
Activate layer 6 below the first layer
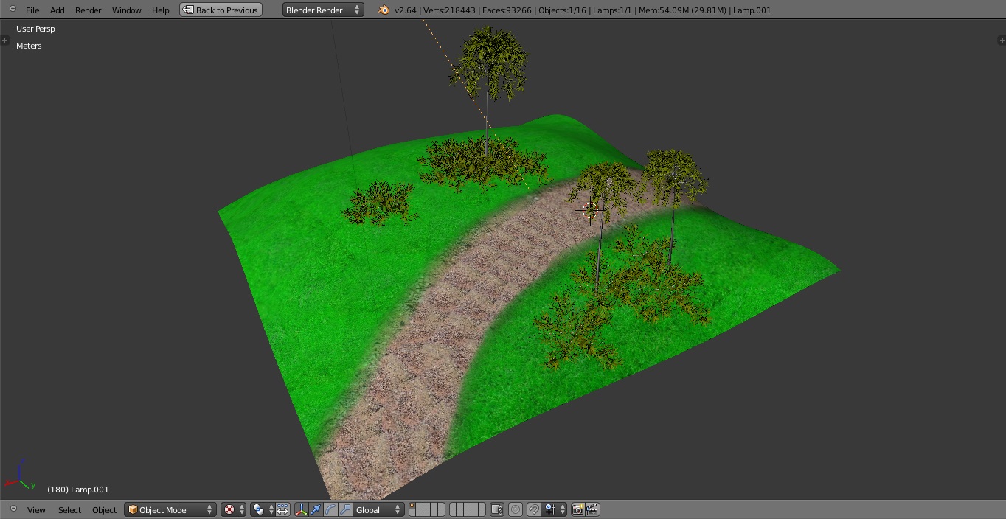point(412,512)
